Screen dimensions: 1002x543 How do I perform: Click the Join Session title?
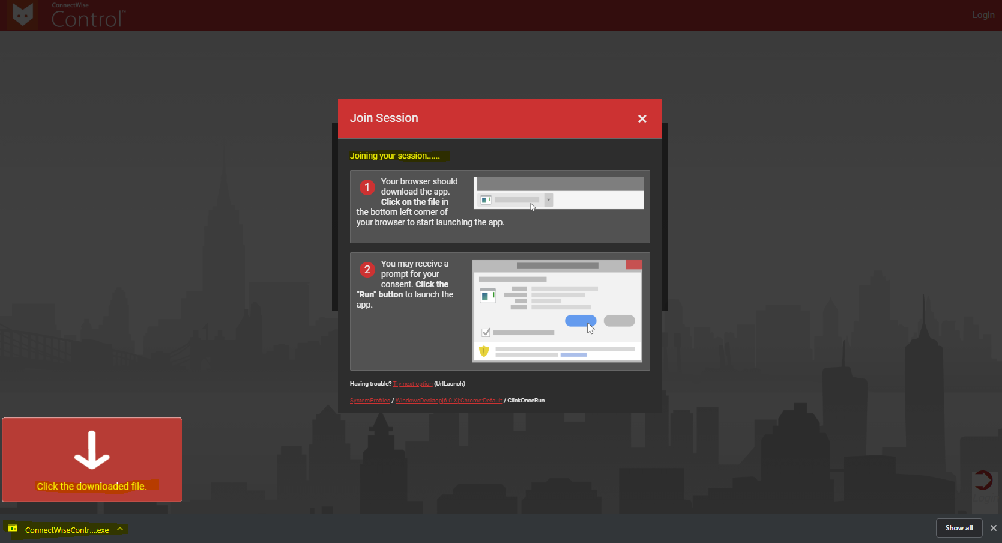tap(384, 118)
